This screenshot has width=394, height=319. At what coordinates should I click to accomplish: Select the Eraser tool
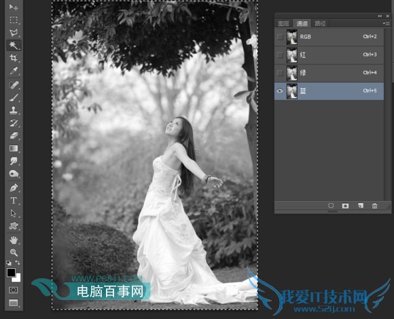[14, 136]
